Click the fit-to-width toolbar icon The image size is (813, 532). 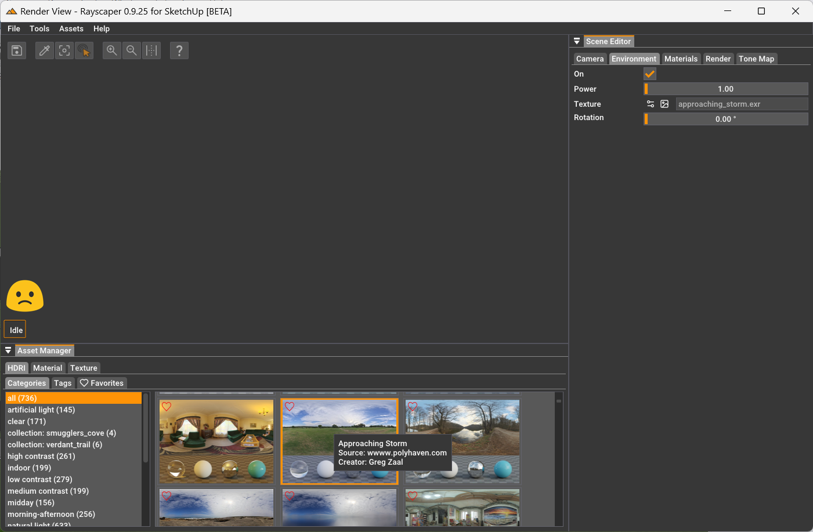(151, 50)
